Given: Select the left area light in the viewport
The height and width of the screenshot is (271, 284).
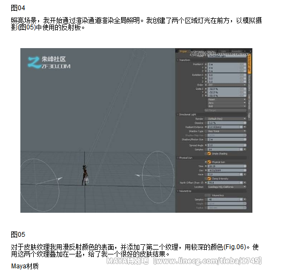Looking at the screenshot, I should (40, 184).
